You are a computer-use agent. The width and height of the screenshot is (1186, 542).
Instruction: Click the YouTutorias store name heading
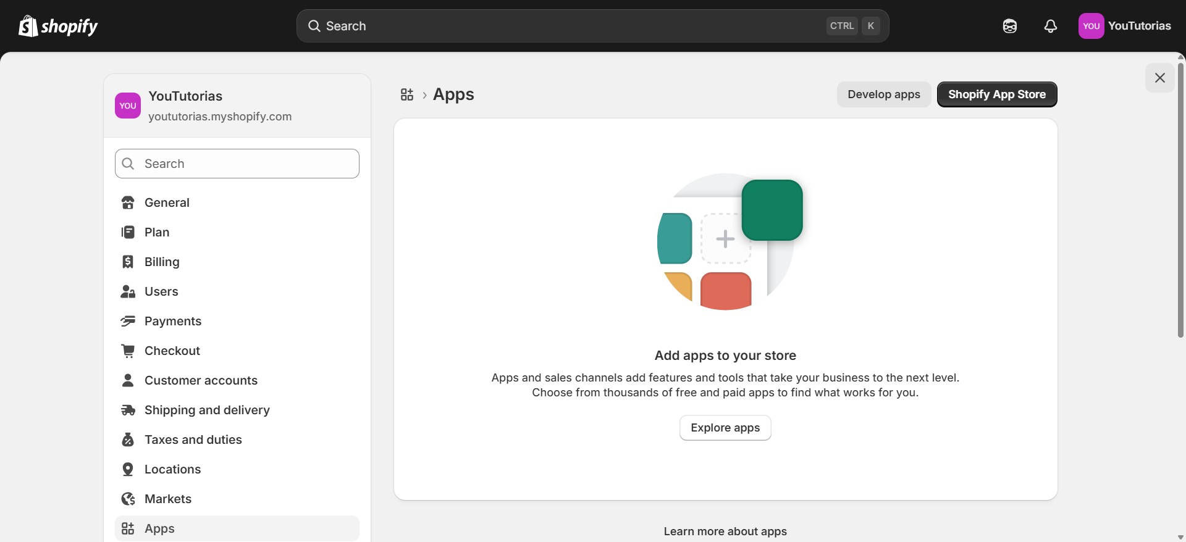[185, 96]
